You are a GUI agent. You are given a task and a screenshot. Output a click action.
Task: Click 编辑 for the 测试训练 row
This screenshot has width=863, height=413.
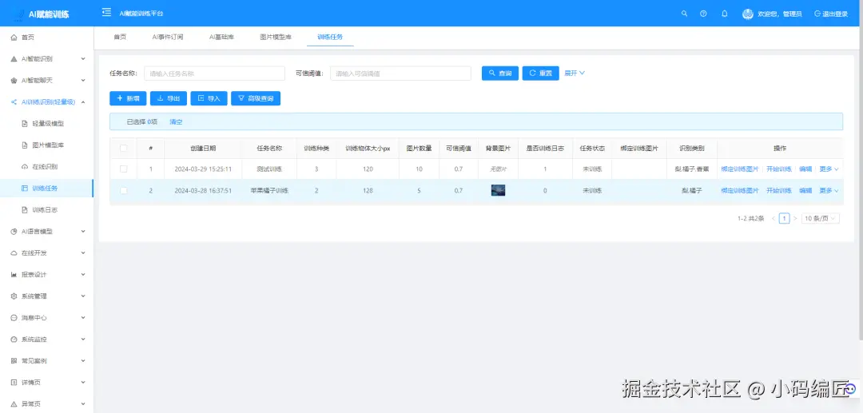(805, 169)
